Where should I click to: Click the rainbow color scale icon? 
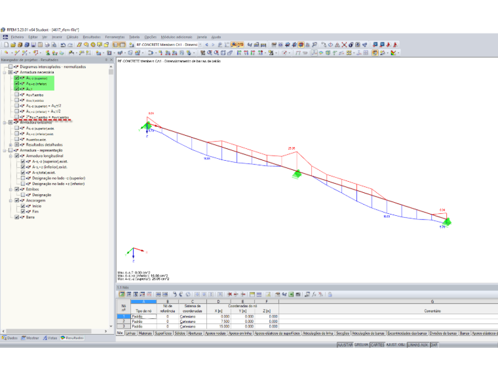(393, 52)
